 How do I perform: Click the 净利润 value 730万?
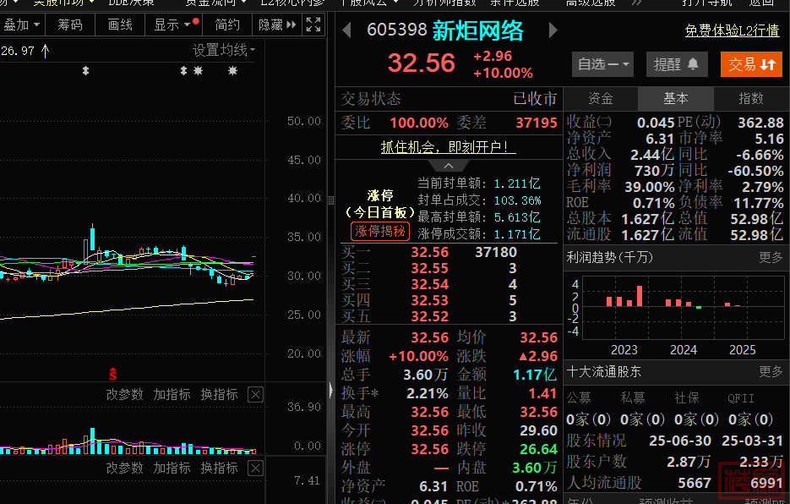[654, 171]
